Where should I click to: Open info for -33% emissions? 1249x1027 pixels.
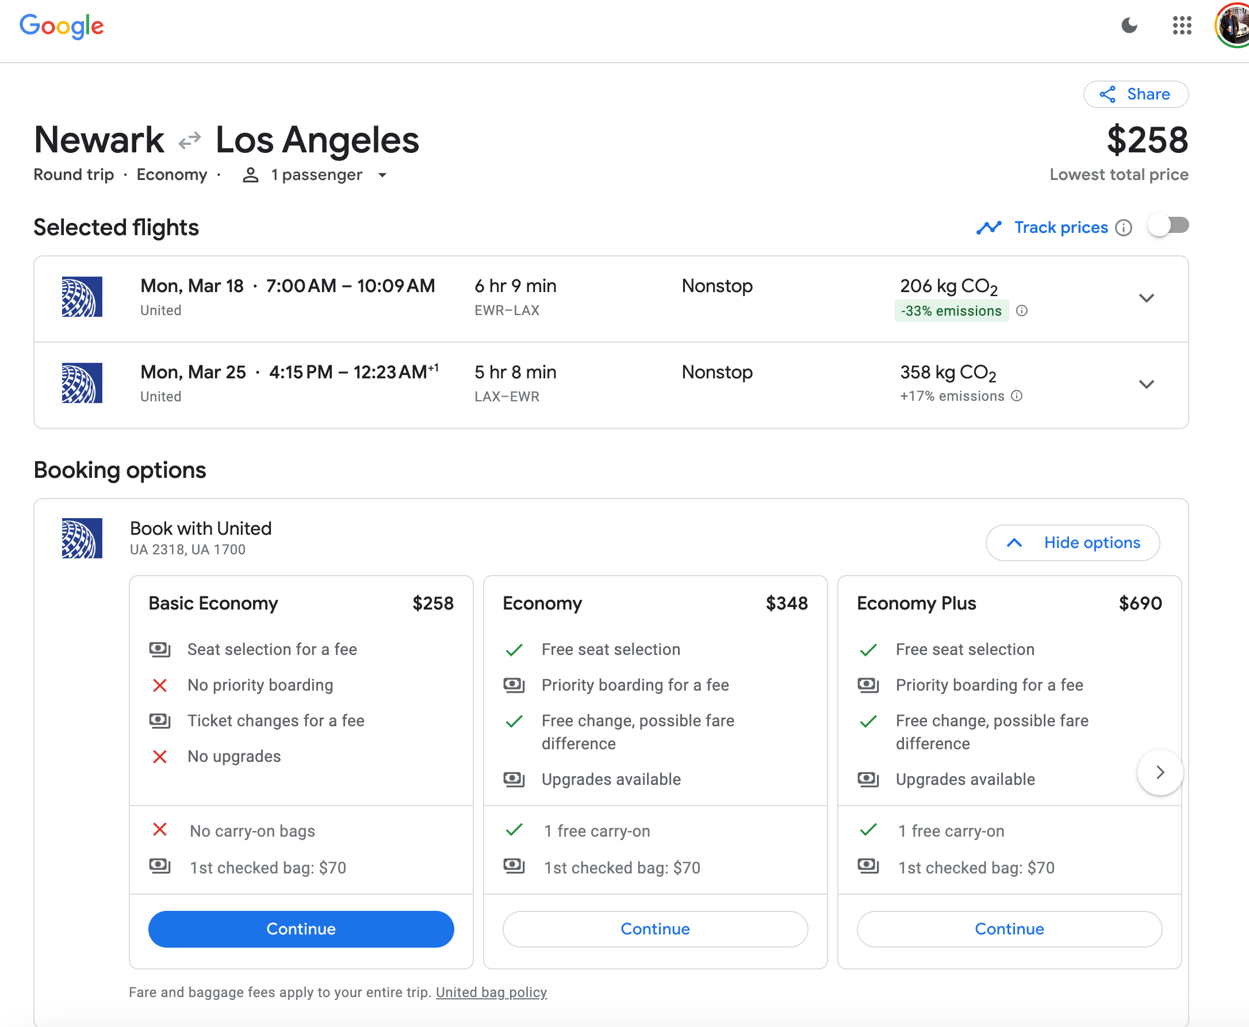click(x=1022, y=311)
